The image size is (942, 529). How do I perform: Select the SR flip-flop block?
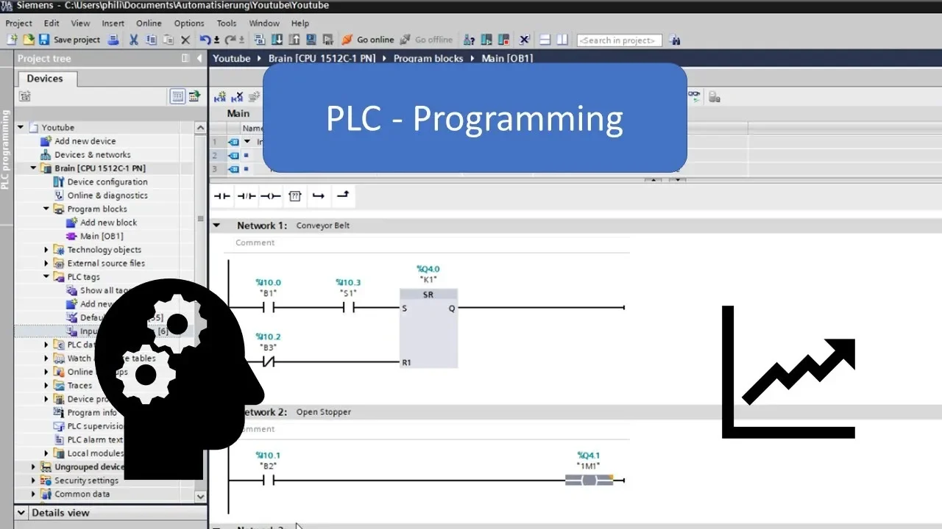tap(428, 328)
